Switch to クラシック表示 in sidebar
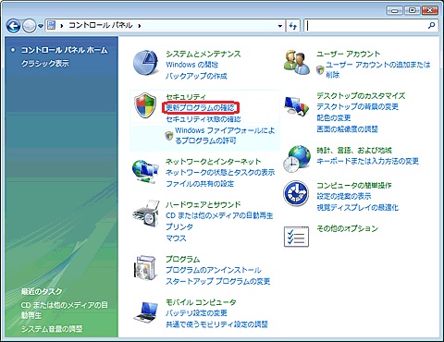This screenshot has width=444, height=342. pyautogui.click(x=45, y=64)
